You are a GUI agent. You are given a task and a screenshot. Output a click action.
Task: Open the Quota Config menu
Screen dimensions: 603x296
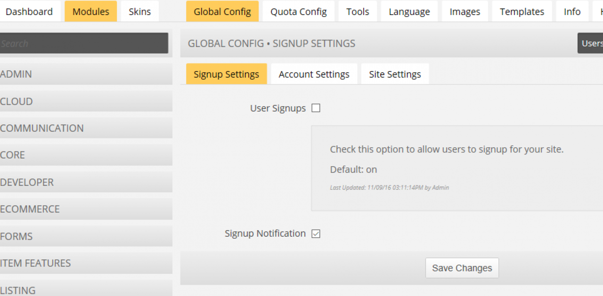(298, 12)
